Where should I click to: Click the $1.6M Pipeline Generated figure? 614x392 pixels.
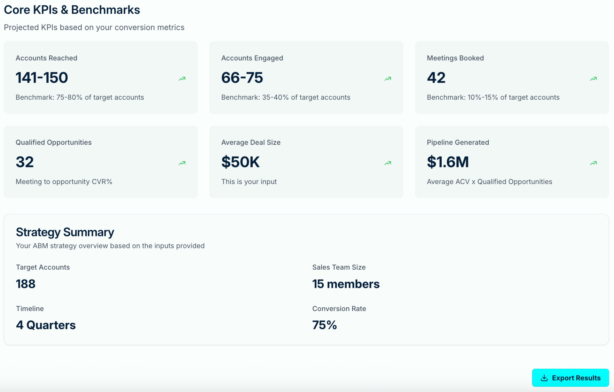click(448, 162)
